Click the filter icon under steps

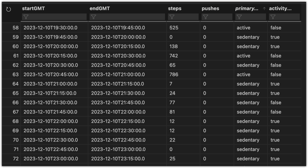pyautogui.click(x=172, y=17)
